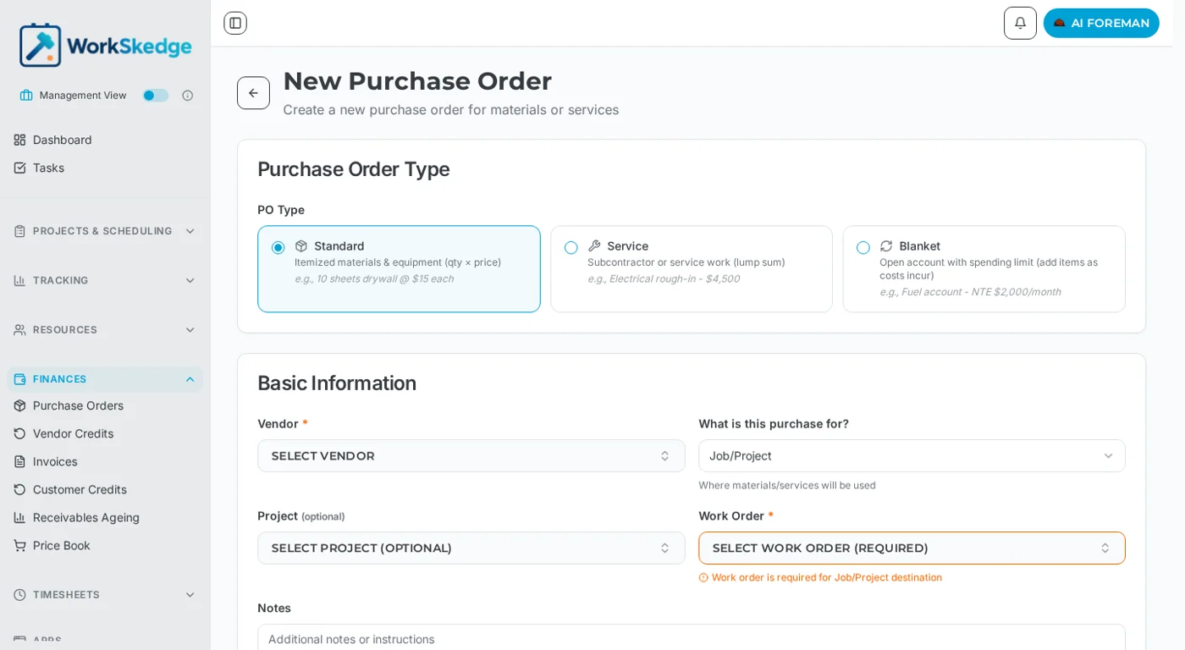
Task: Click the Dashboard grid icon
Action: click(19, 140)
